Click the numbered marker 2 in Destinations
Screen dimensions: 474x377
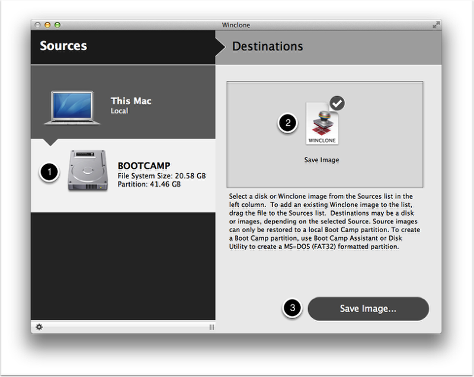[x=288, y=123]
